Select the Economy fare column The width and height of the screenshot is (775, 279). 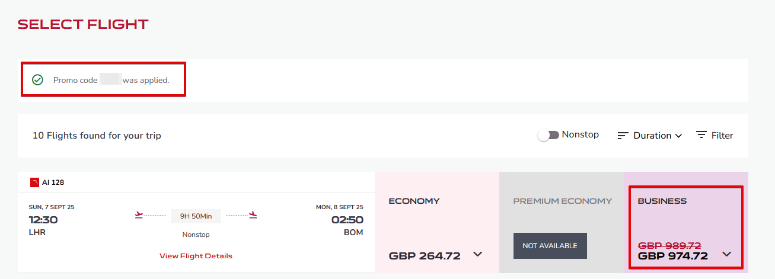pos(436,222)
